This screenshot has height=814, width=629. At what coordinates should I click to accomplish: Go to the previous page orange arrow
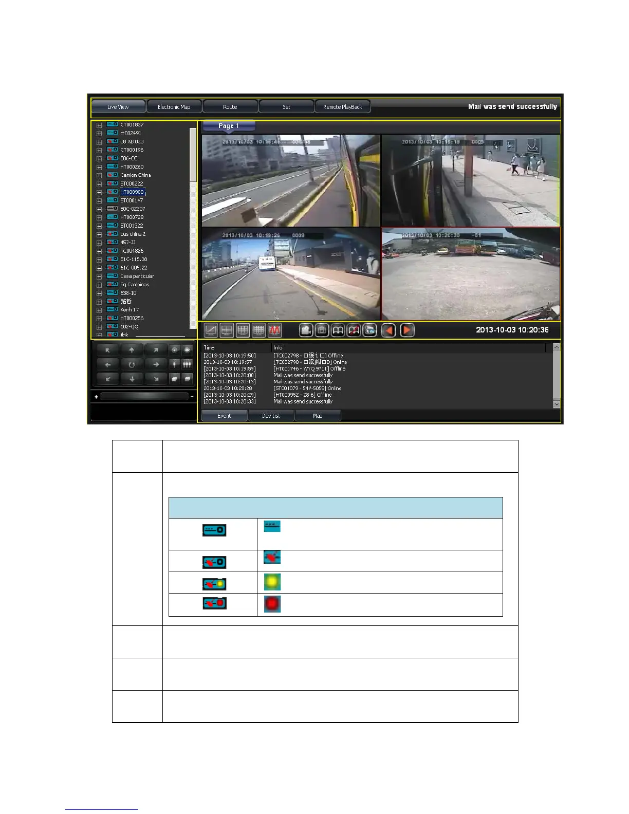389,330
